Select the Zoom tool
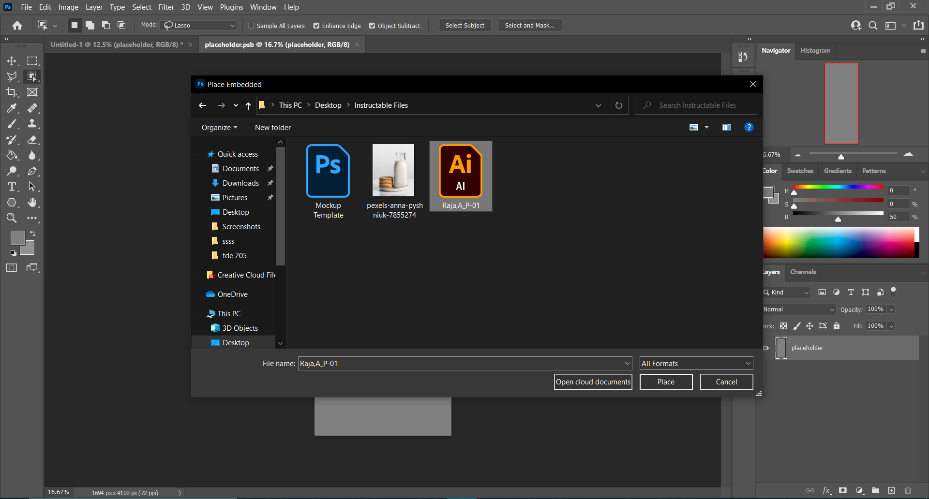Viewport: 929px width, 499px height. pos(12,218)
